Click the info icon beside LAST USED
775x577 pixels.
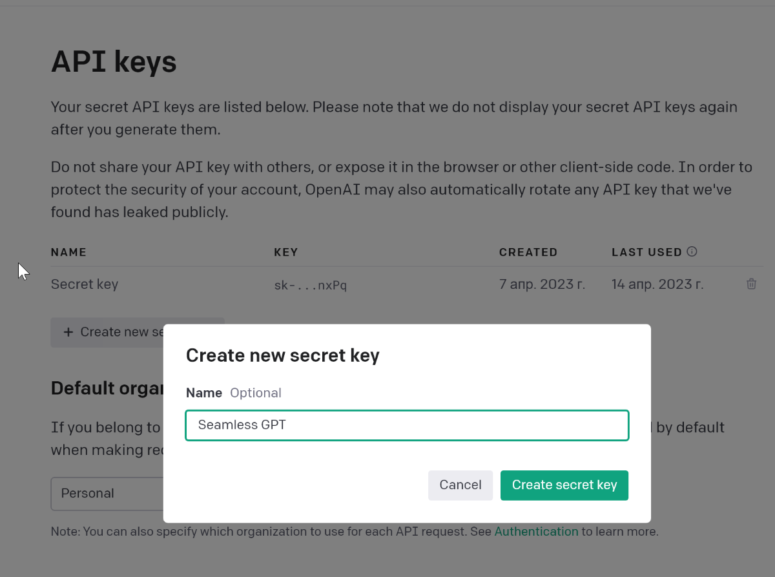(x=692, y=251)
